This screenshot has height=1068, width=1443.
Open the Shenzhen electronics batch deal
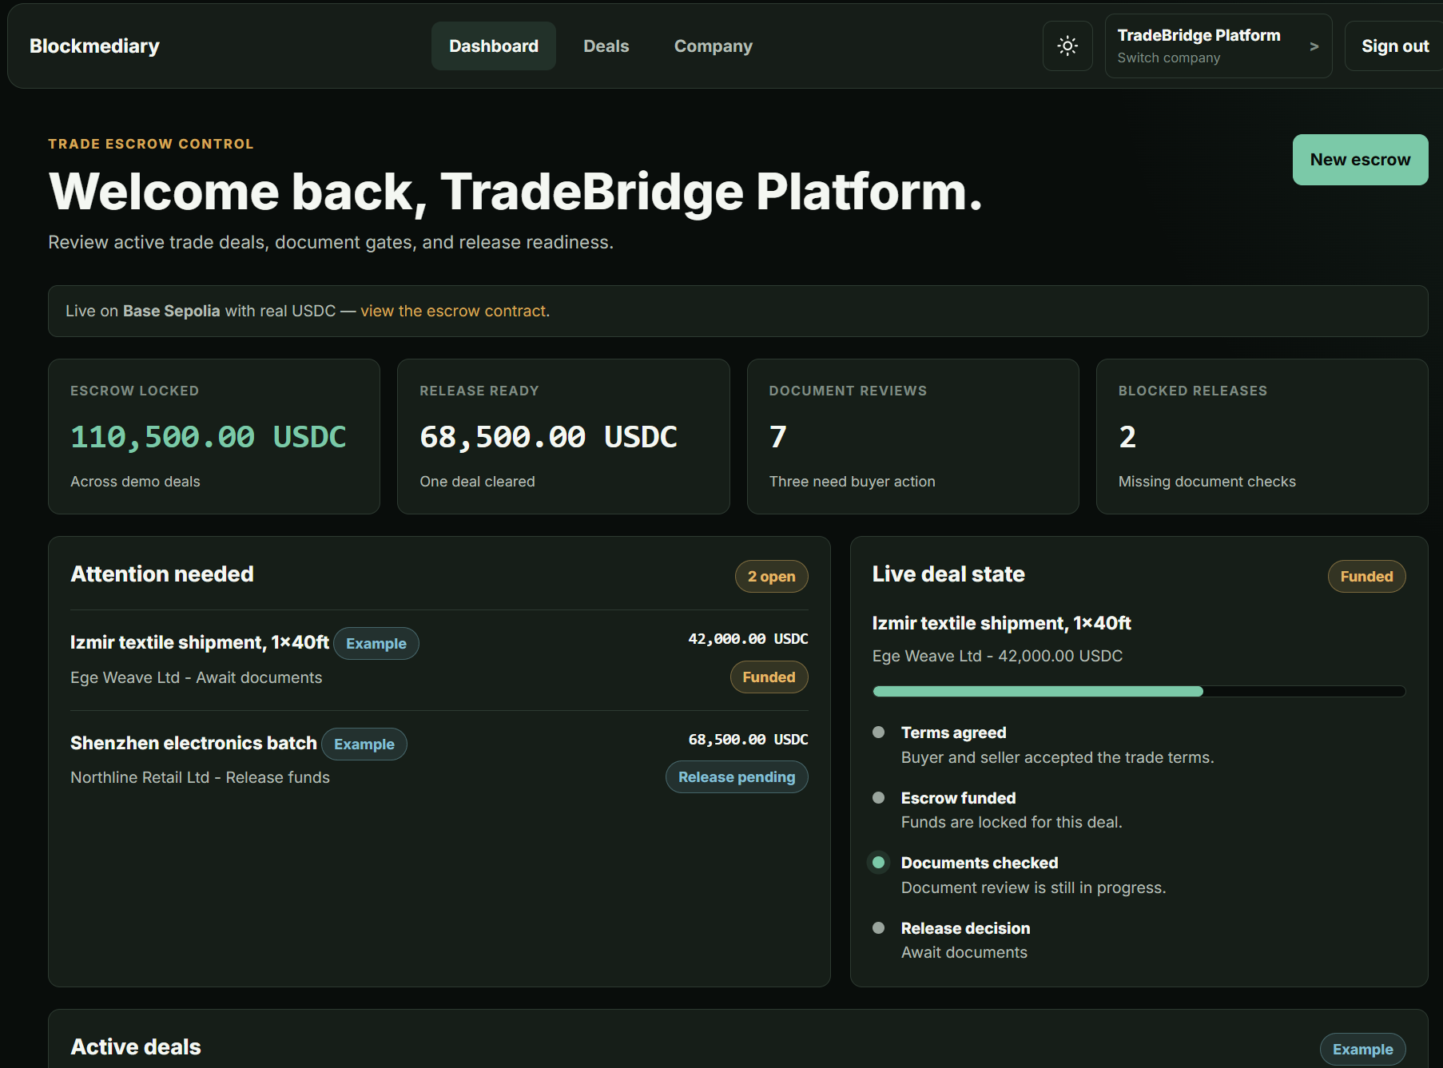tap(439, 760)
